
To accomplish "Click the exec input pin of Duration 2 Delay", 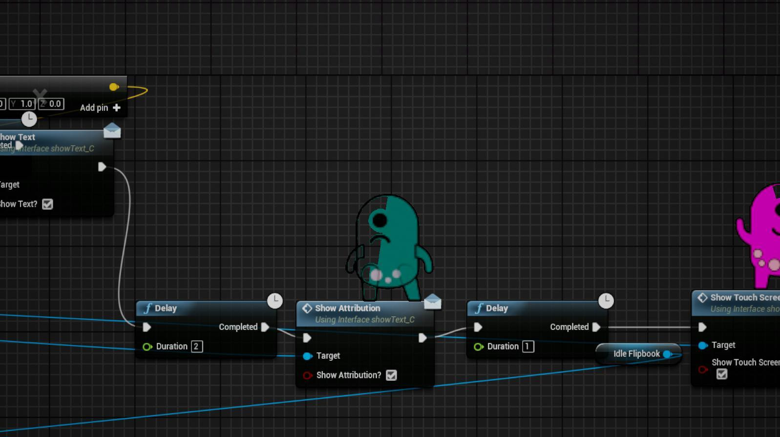I will pos(147,327).
